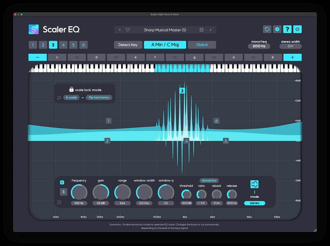Click the attack knob
The image size is (330, 246).
pyautogui.click(x=217, y=194)
